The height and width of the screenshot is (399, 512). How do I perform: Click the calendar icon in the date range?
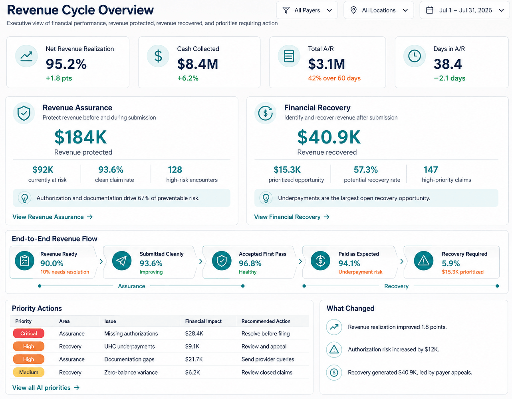coord(430,10)
